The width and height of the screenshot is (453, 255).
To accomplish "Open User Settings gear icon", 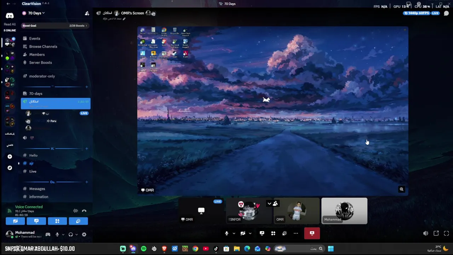I will [84, 234].
